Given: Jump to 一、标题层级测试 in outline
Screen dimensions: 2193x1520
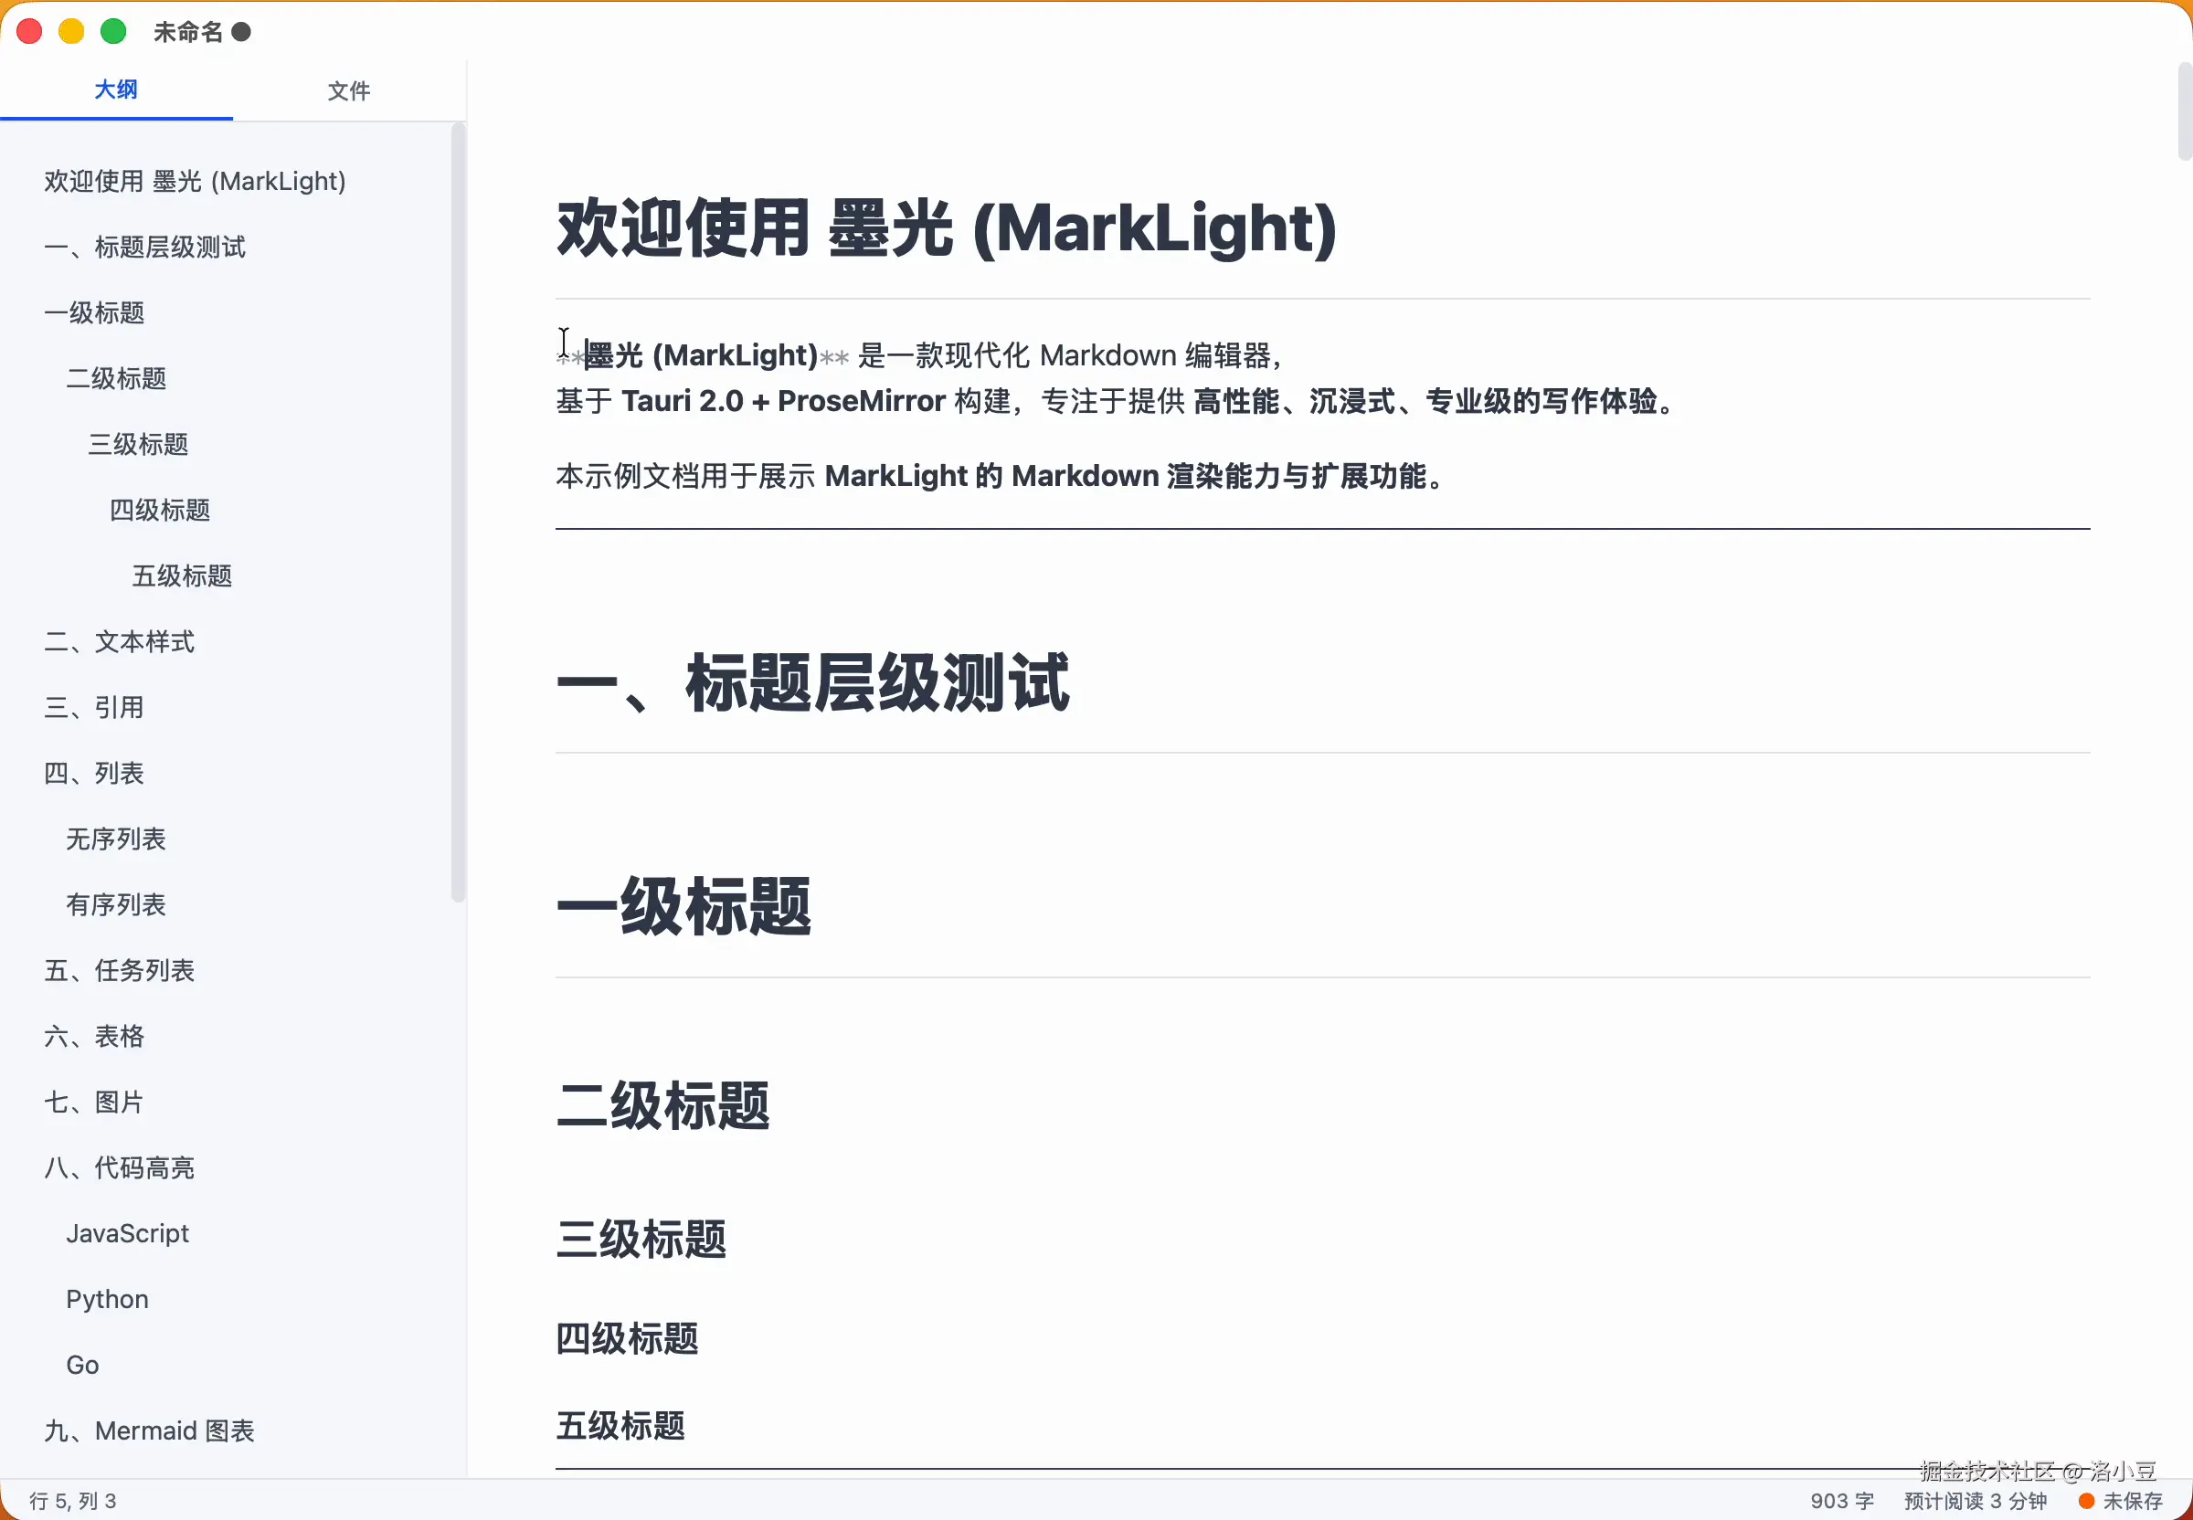Looking at the screenshot, I should [x=144, y=248].
